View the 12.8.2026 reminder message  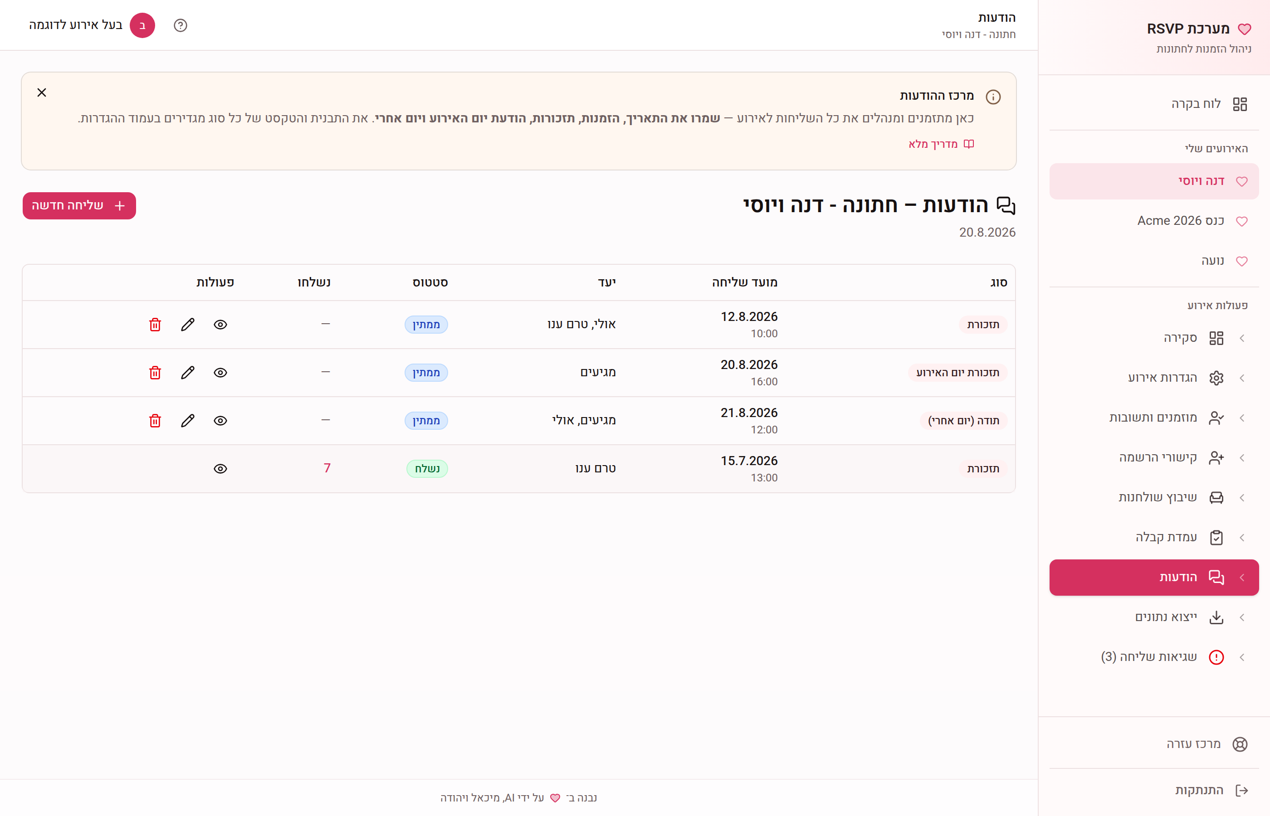[x=220, y=325]
